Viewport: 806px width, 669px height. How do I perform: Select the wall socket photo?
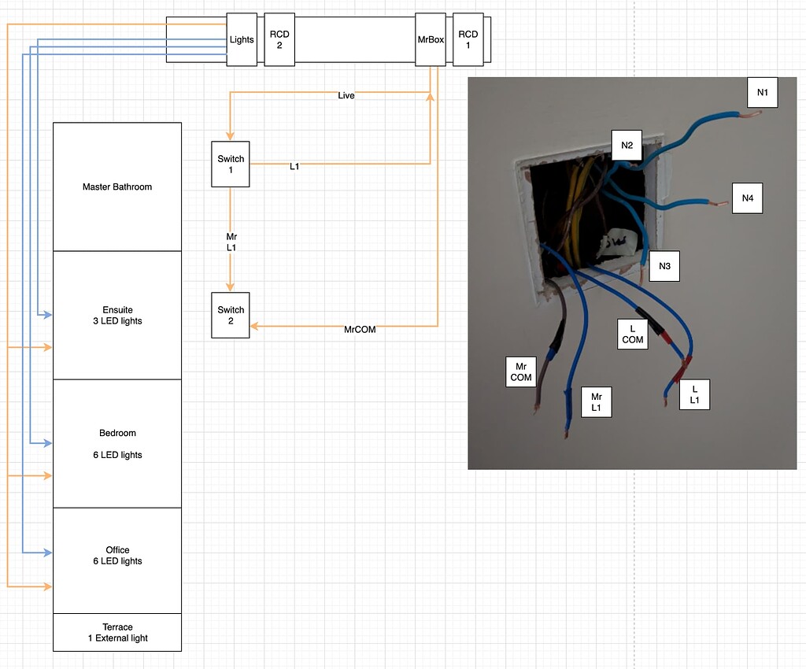(632, 272)
